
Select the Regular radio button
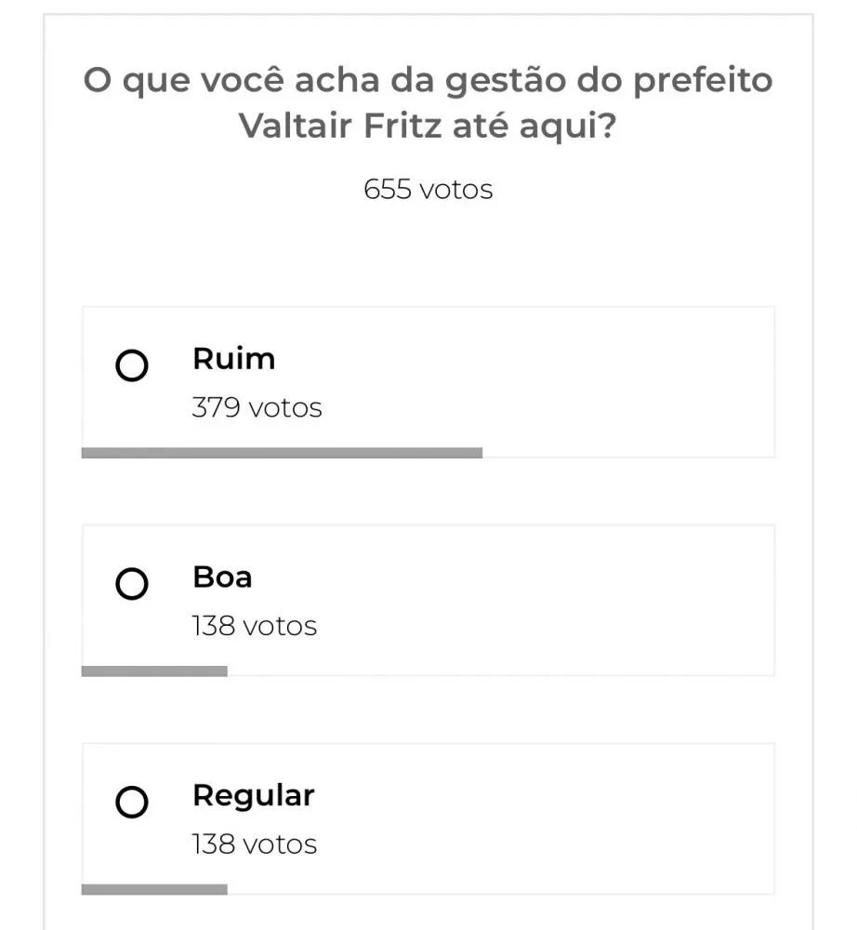coord(131,802)
